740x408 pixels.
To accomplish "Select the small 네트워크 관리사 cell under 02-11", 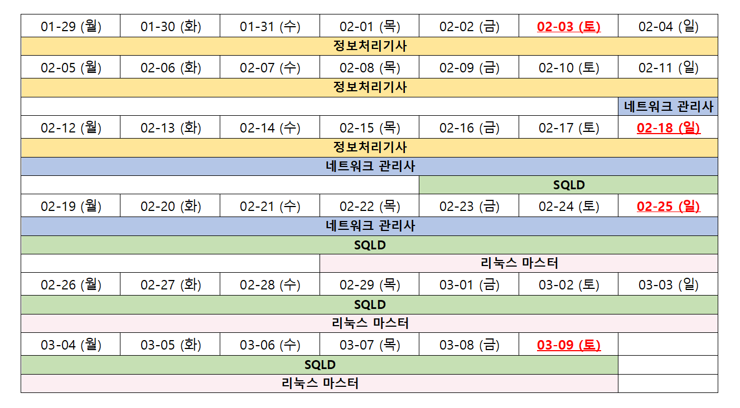I will point(668,106).
